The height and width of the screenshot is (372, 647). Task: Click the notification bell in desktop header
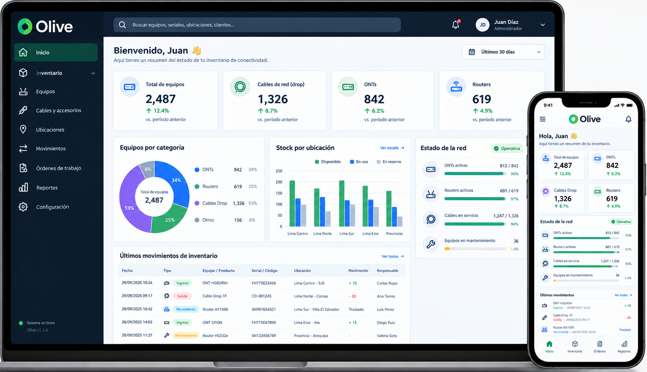456,25
